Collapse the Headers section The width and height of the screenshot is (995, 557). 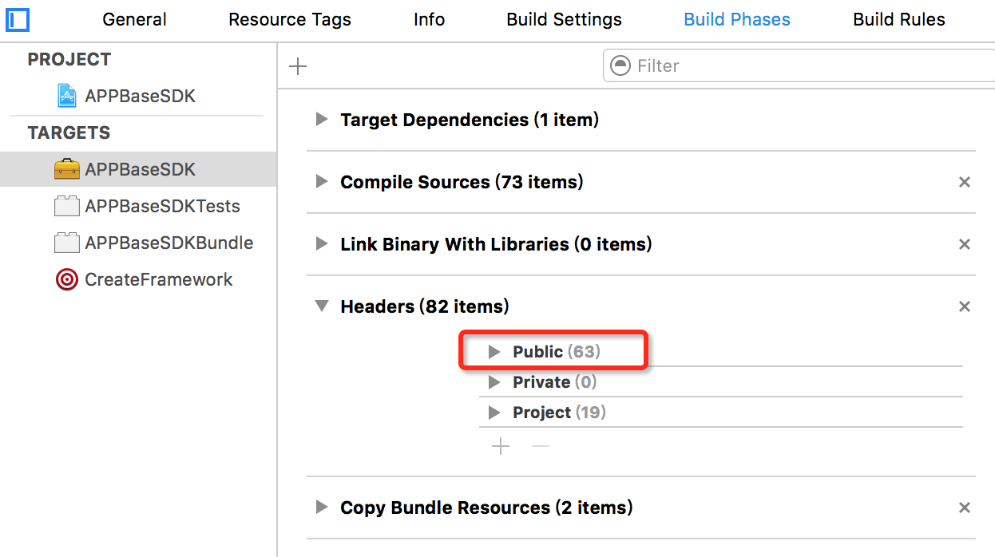[x=322, y=306]
